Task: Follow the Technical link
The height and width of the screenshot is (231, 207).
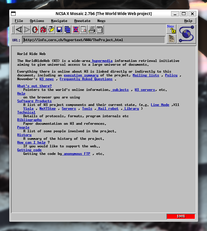Action: click(x=26, y=112)
